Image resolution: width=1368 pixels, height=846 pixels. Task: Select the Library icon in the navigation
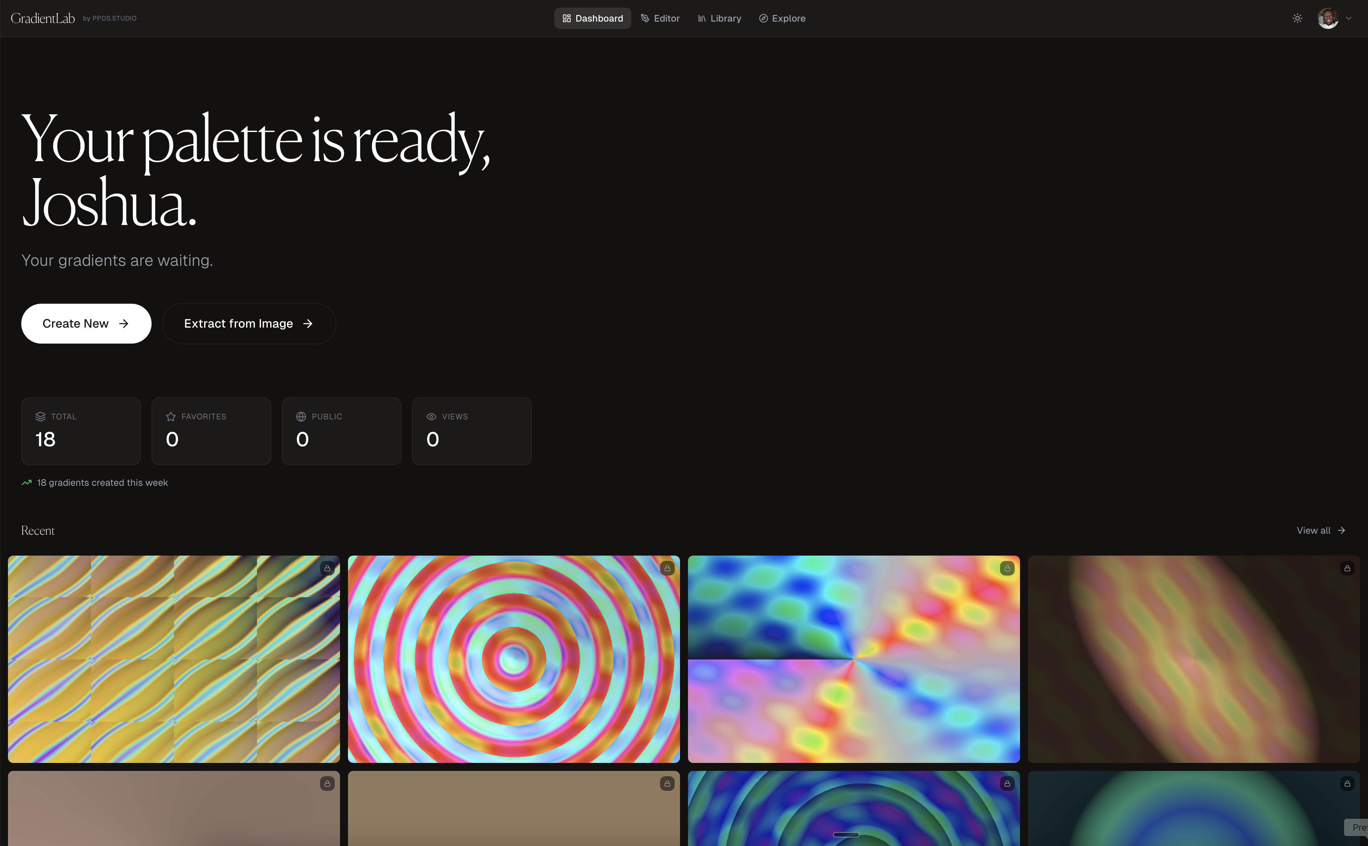point(702,18)
